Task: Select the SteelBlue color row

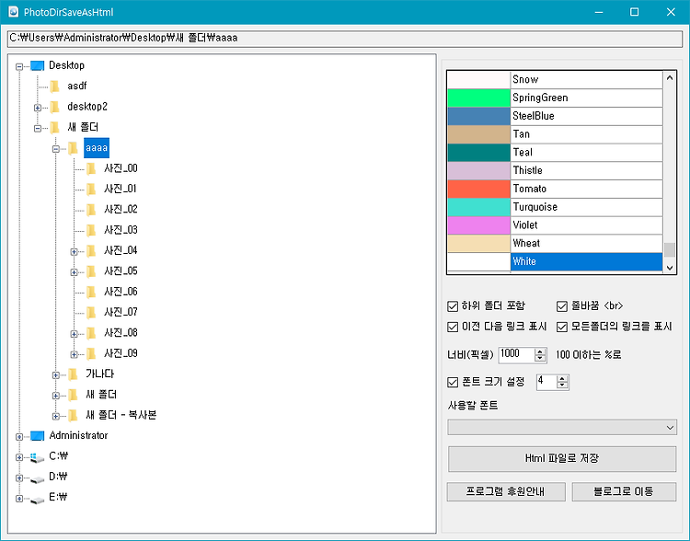Action: pos(555,116)
